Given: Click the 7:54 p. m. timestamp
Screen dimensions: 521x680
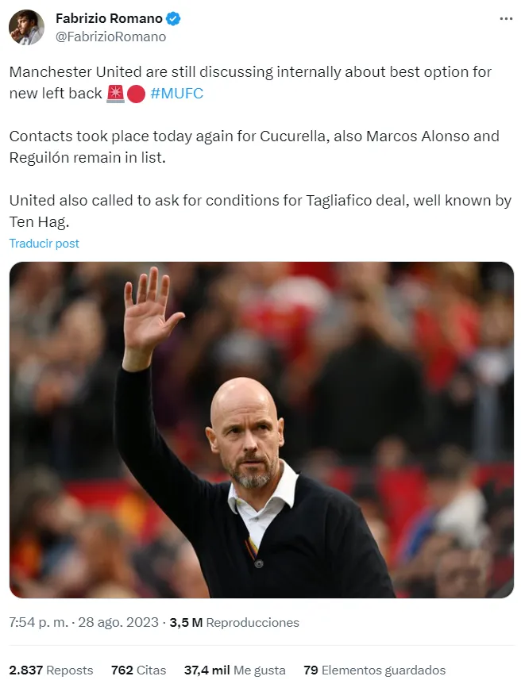Looking at the screenshot, I should pyautogui.click(x=39, y=622).
